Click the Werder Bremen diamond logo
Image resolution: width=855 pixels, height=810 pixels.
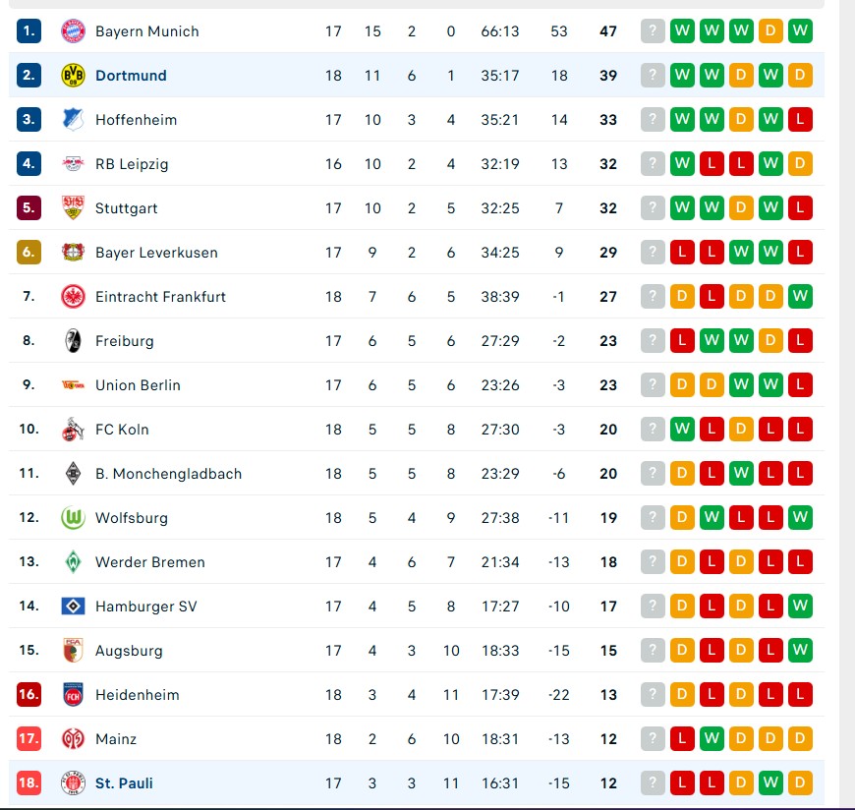pos(73,562)
